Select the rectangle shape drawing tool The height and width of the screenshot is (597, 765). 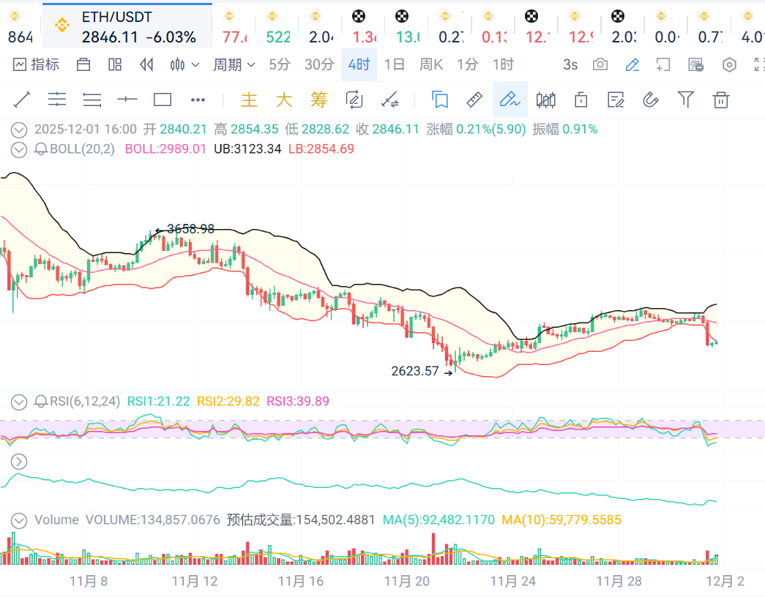click(163, 99)
